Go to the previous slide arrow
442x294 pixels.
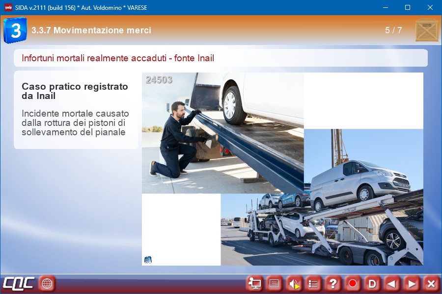pyautogui.click(x=392, y=283)
